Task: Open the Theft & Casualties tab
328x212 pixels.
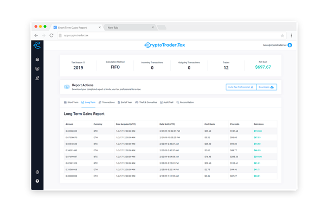Action: pos(146,102)
